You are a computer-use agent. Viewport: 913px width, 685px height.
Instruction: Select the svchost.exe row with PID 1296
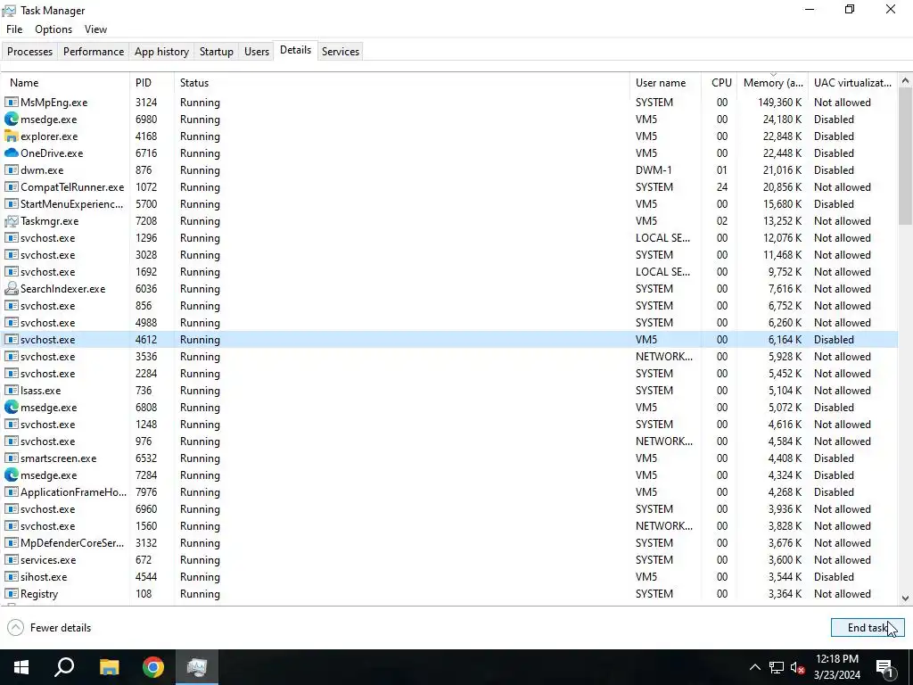pyautogui.click(x=449, y=237)
